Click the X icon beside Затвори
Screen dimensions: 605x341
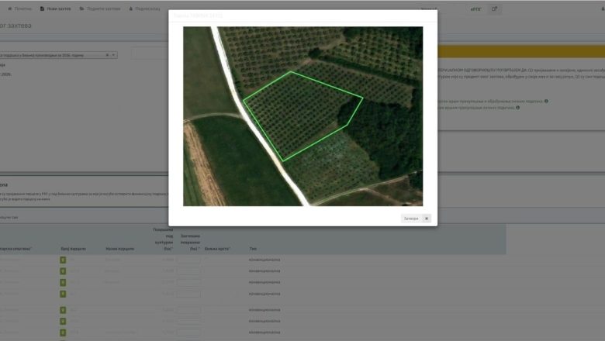click(426, 219)
